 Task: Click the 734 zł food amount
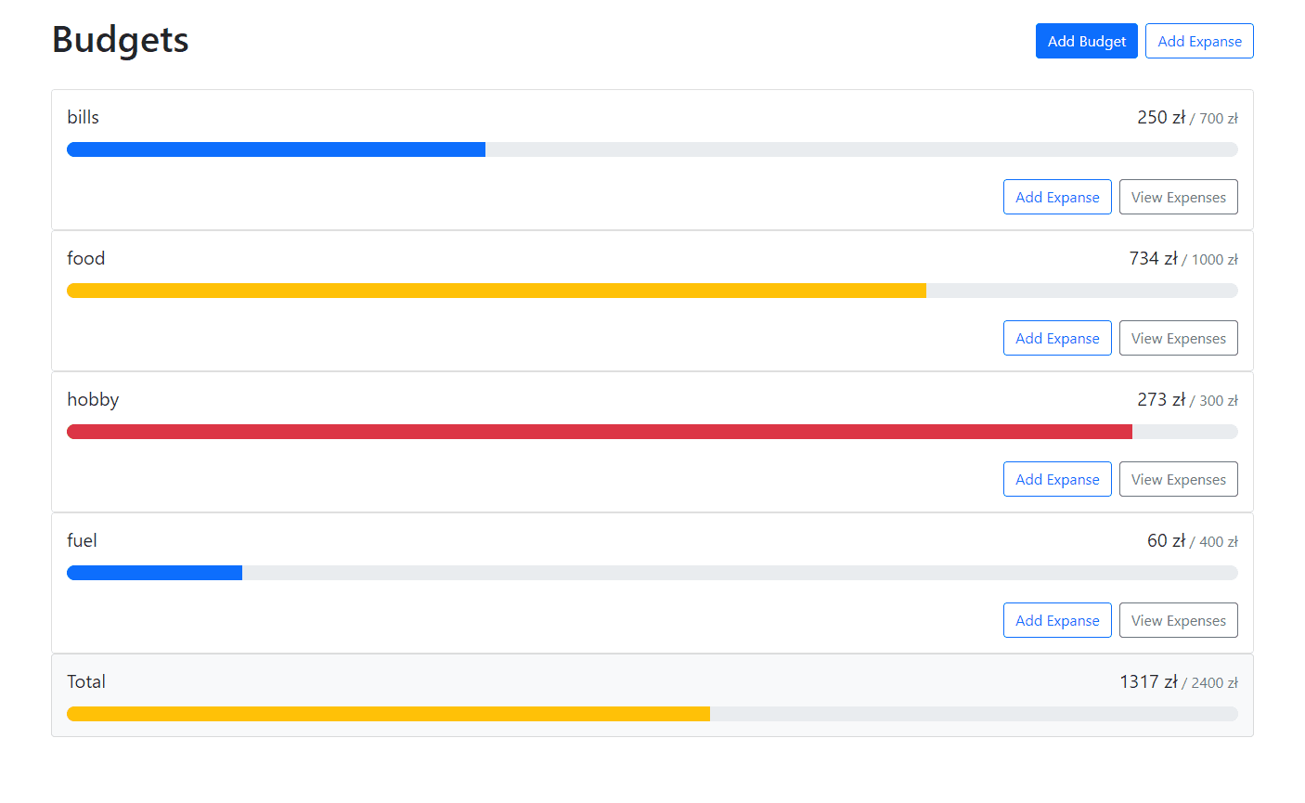(1153, 259)
